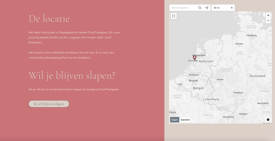275x141 pixels.
Task: Toggle fullscreen map view
Action: (174, 16)
